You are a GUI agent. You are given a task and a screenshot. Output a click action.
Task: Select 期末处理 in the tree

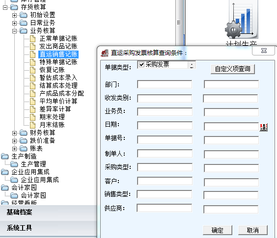(52, 117)
